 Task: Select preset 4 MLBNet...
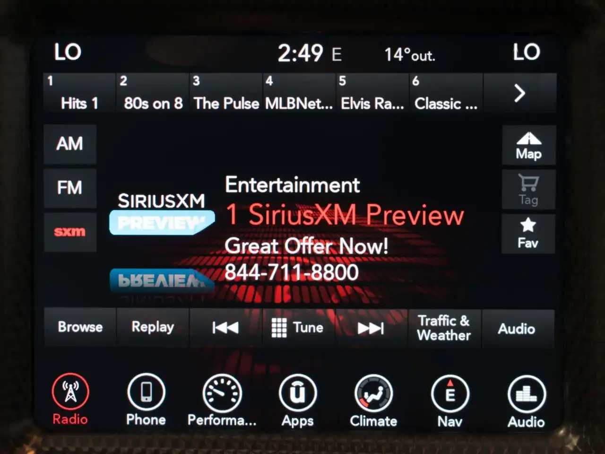[x=299, y=93]
